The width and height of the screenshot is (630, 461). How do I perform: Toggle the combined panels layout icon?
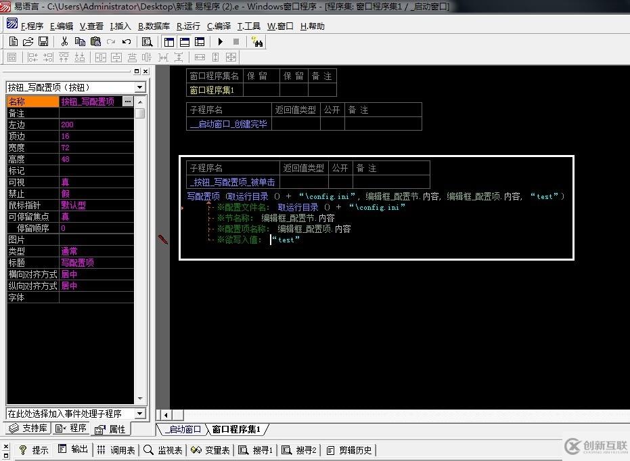pyautogui.click(x=200, y=42)
